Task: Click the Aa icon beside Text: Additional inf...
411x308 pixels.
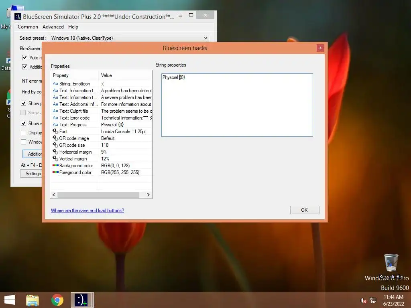Action: tap(55, 104)
